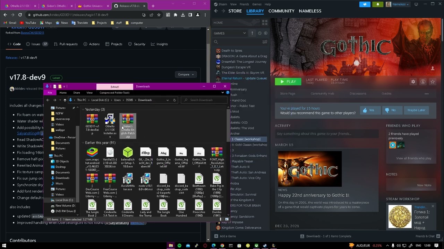
Task: Open the Steam Games menu
Action: point(257,4)
